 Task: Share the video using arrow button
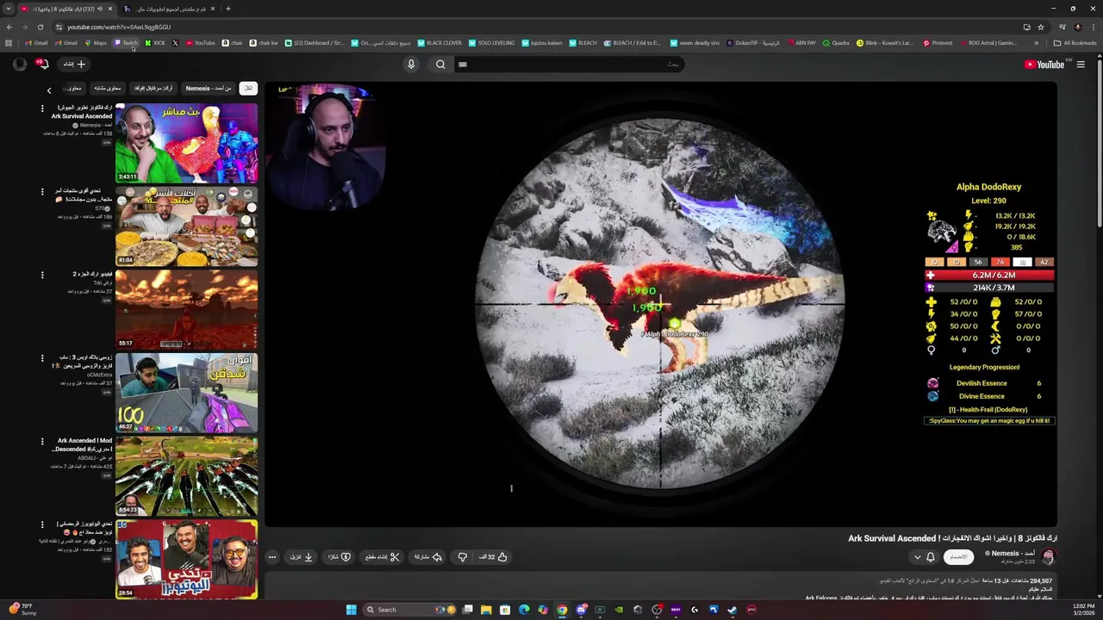[x=428, y=557]
